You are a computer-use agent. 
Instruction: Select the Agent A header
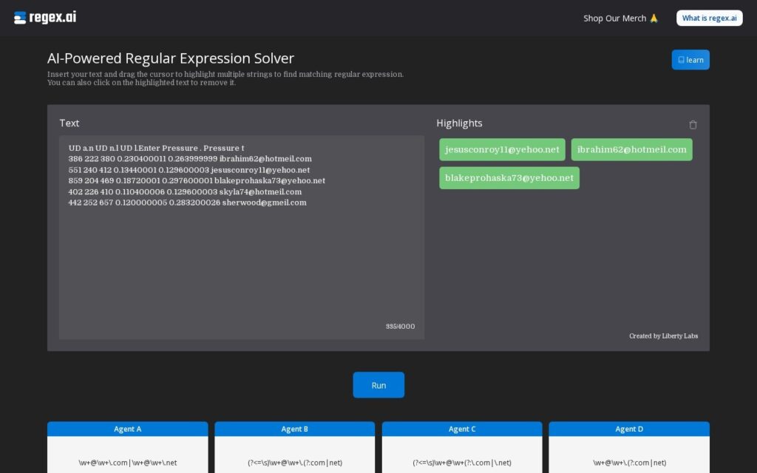[x=127, y=429]
